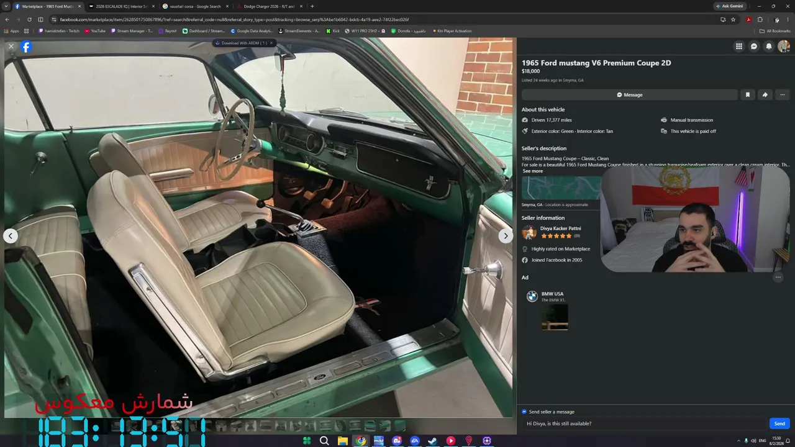
Task: Open the browser Extensions menu
Action: [x=760, y=19]
